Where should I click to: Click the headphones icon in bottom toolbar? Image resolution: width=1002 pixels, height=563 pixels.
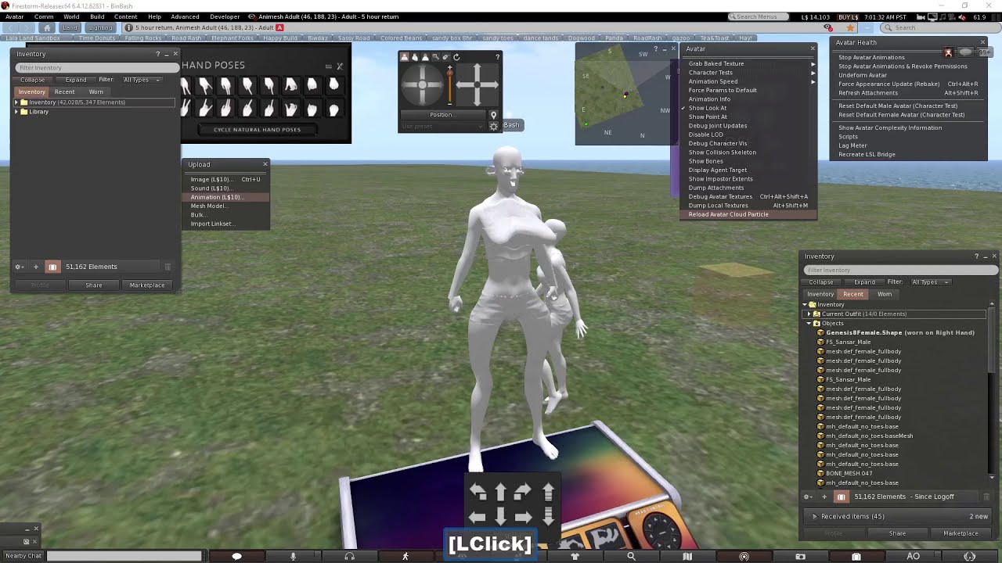pyautogui.click(x=349, y=556)
